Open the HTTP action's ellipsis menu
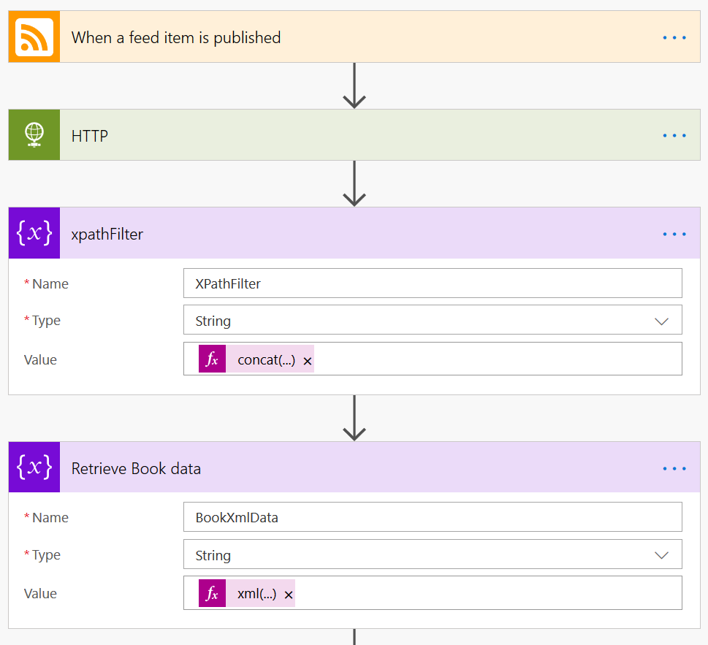The image size is (708, 645). (674, 135)
